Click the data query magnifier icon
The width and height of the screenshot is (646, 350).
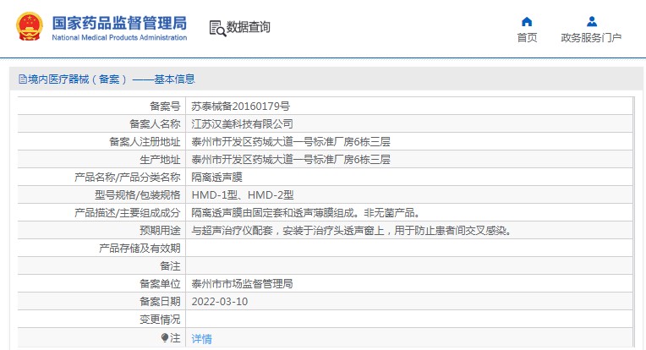point(217,28)
